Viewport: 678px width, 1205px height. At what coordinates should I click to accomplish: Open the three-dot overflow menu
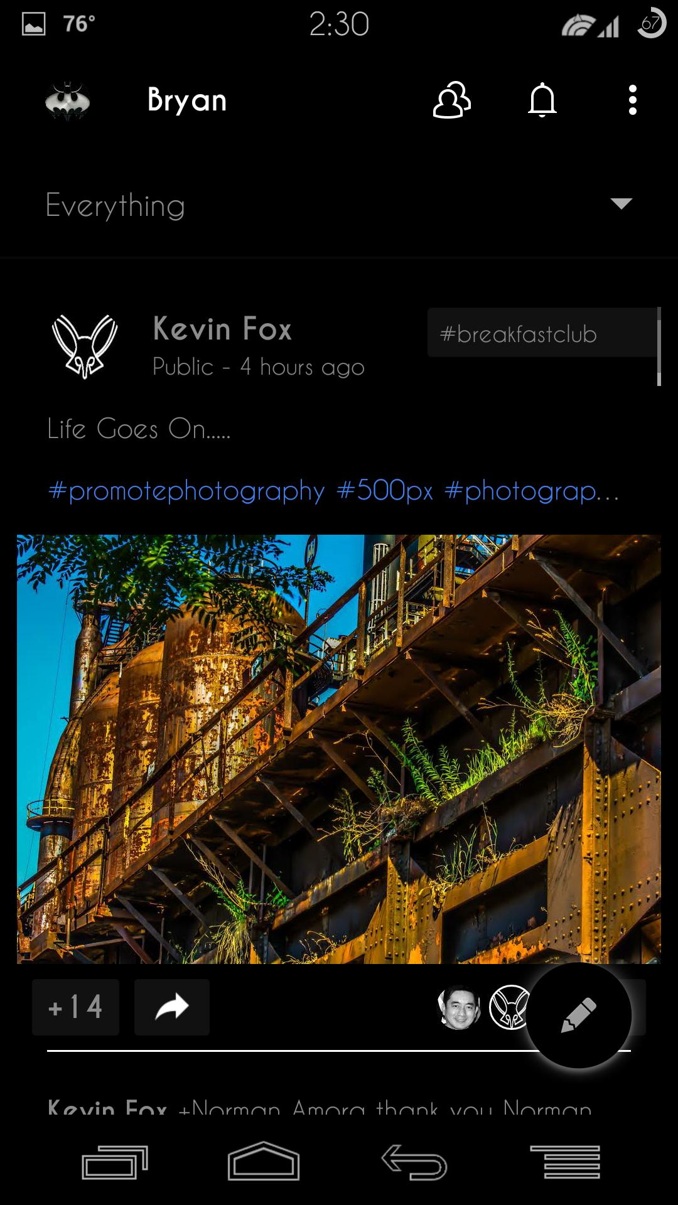point(632,100)
